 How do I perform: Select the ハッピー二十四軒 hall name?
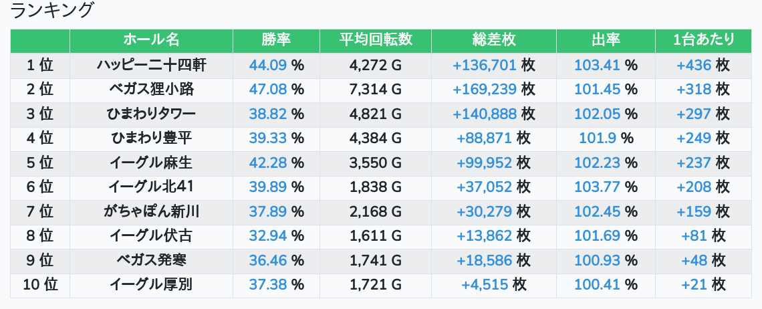(x=151, y=66)
